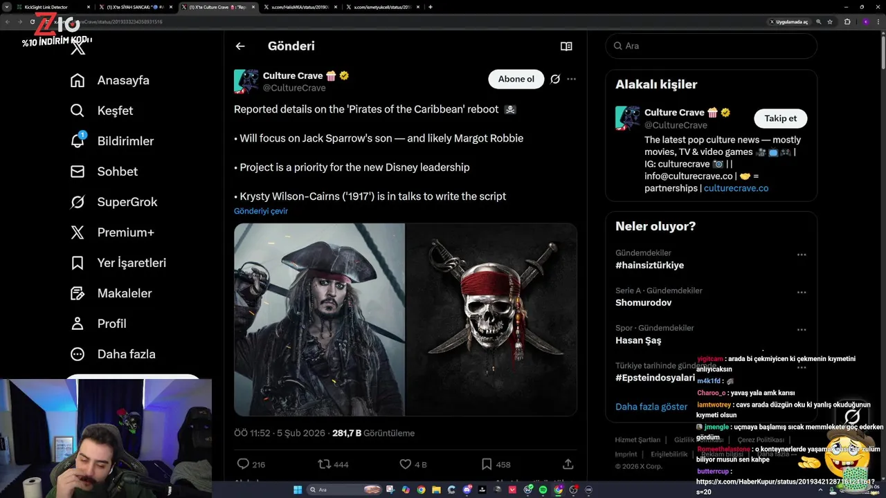This screenshot has width=886, height=498.
Task: Click Gönderiyi çevir translate link
Action: pyautogui.click(x=261, y=211)
